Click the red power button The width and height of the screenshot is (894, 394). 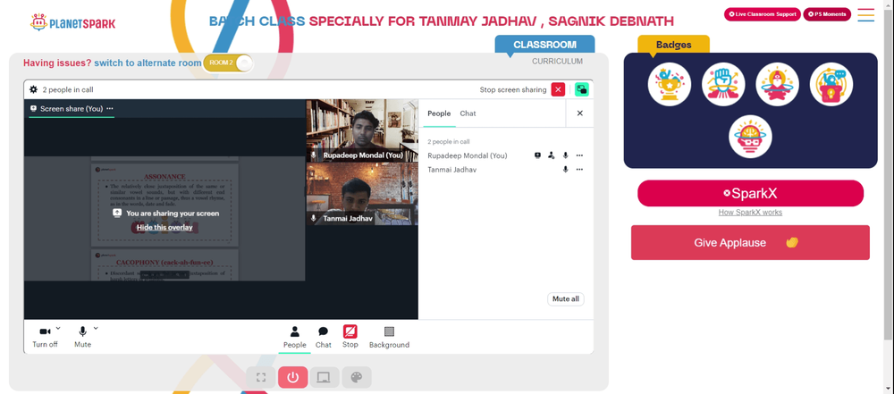click(293, 377)
